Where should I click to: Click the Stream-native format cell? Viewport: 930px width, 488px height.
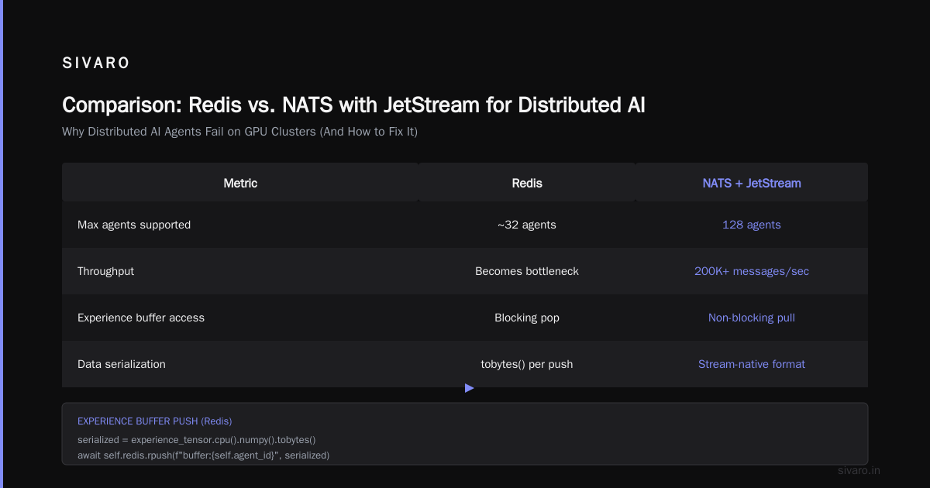[752, 364]
